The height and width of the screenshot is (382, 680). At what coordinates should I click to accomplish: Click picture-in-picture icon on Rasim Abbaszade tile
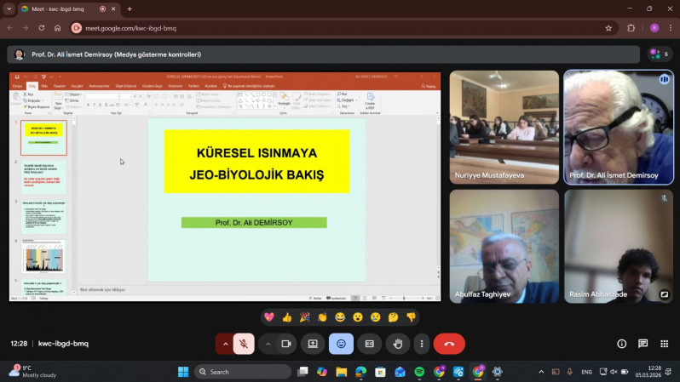tap(664, 294)
